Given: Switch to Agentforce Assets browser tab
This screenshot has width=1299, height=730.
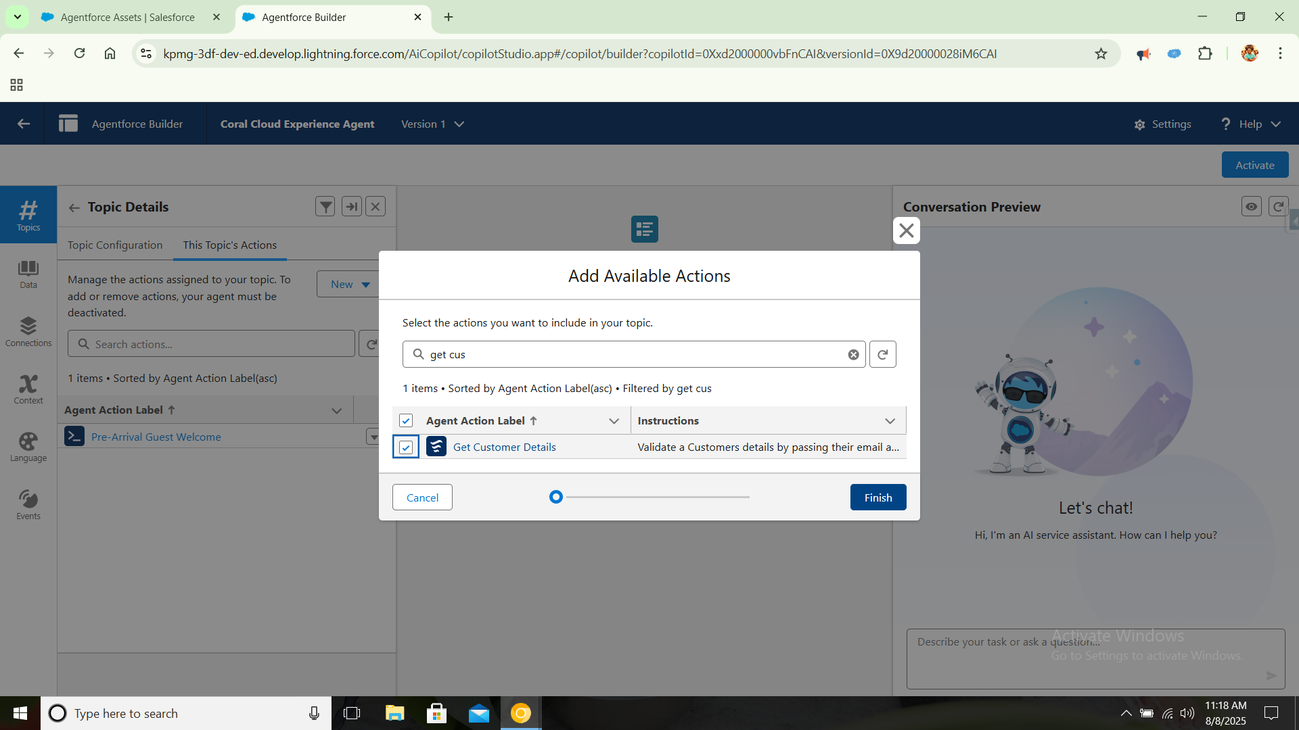Looking at the screenshot, I should [127, 18].
